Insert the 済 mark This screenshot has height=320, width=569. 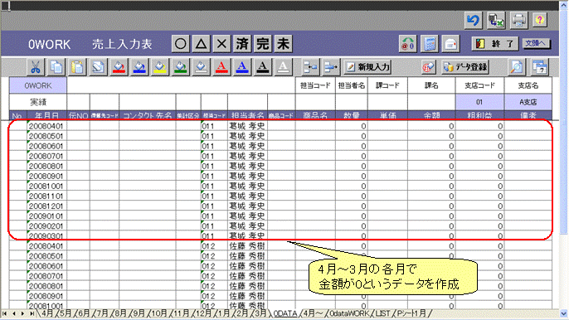pyautogui.click(x=242, y=44)
